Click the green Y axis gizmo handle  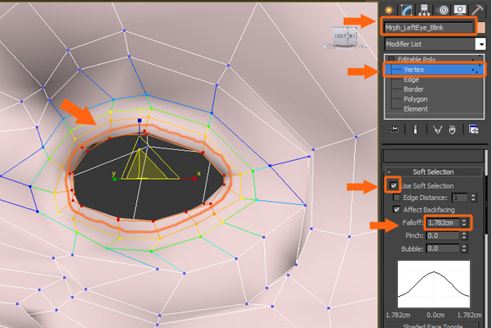coord(115,179)
